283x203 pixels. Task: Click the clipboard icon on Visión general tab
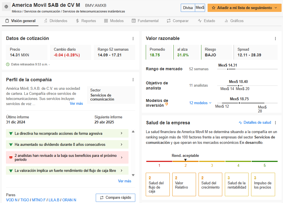click(7, 21)
